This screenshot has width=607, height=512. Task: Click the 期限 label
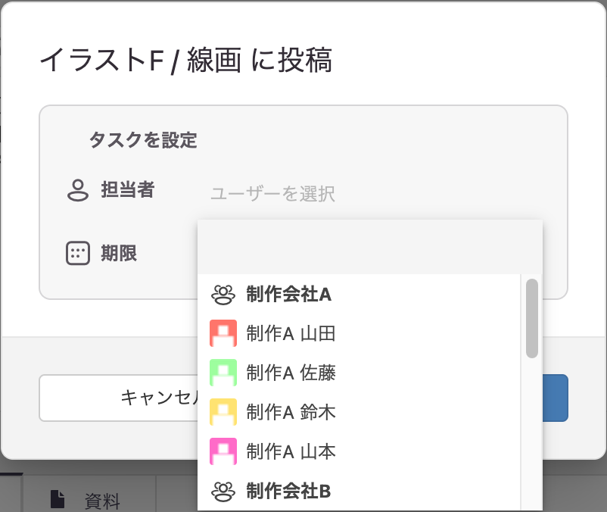(119, 253)
